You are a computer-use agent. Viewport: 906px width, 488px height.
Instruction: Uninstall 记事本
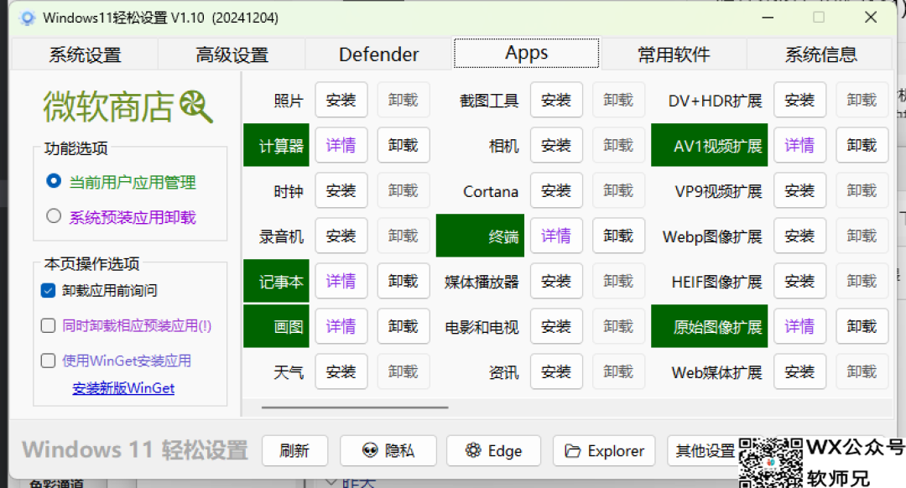tap(404, 281)
